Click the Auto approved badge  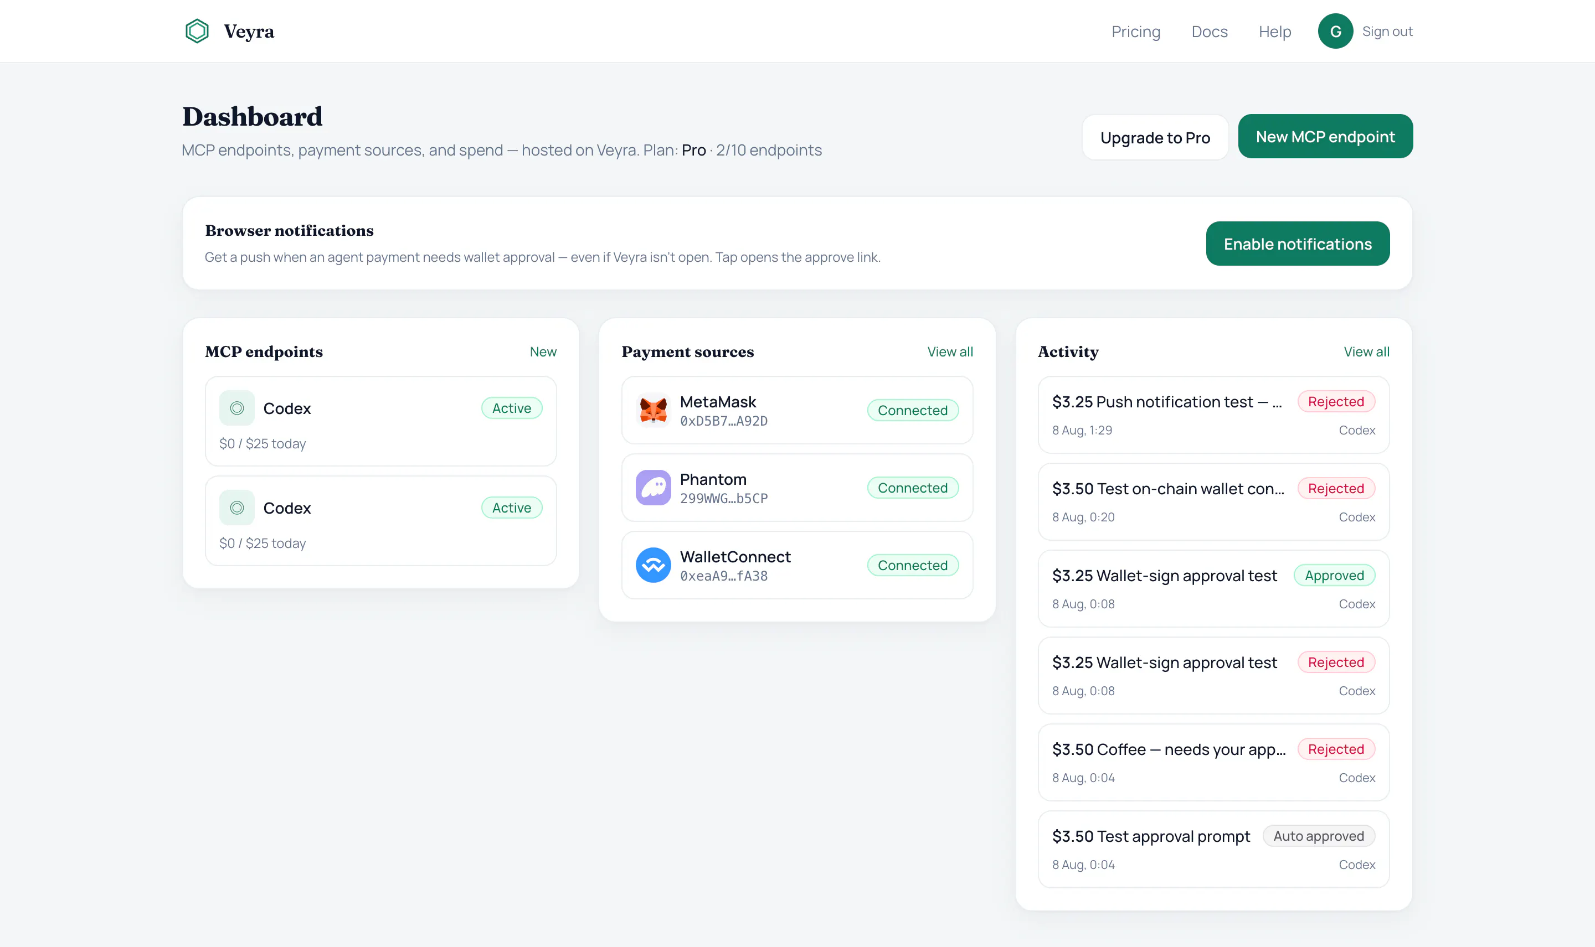1319,836
